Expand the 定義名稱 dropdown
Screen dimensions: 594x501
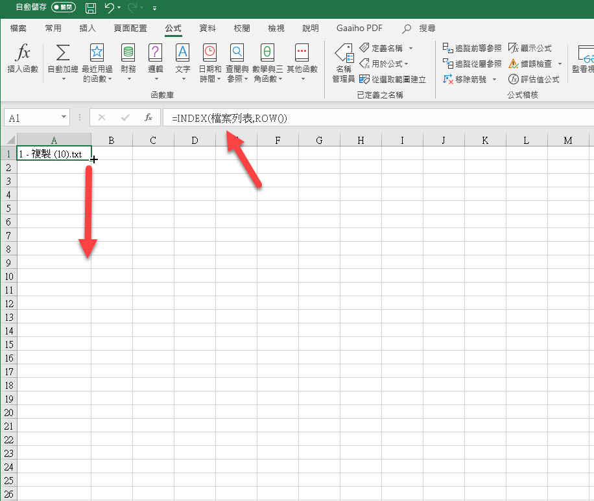coord(410,49)
